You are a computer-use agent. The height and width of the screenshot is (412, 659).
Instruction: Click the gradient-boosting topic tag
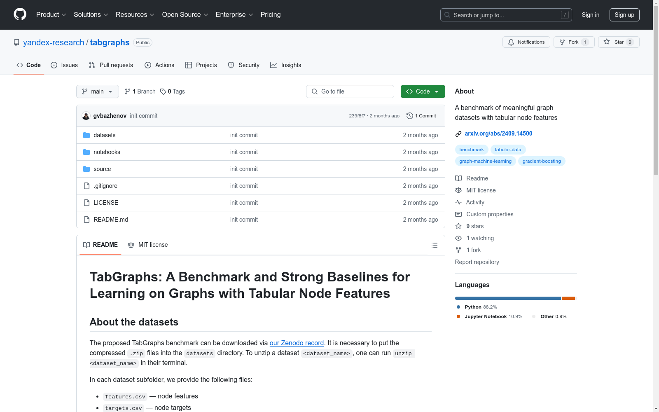[x=542, y=161]
